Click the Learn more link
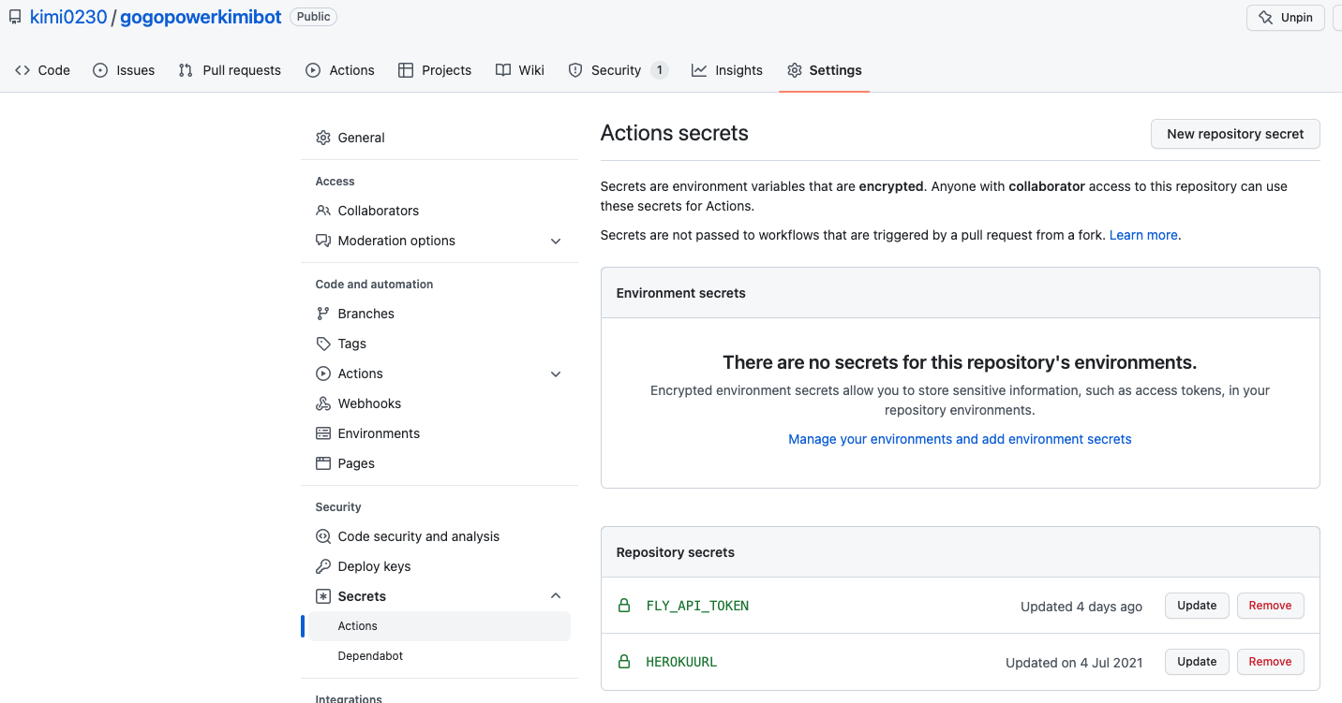Image resolution: width=1342 pixels, height=703 pixels. pyautogui.click(x=1142, y=235)
